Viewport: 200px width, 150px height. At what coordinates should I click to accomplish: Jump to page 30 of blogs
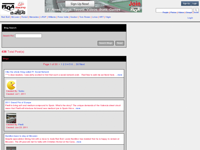click(77, 64)
